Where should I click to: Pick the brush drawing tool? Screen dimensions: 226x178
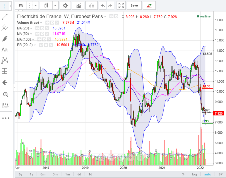click(5, 39)
